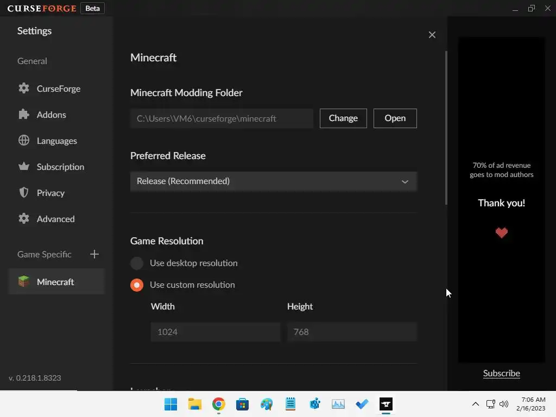556x417 pixels.
Task: Open Windows Start menu
Action: click(170, 404)
